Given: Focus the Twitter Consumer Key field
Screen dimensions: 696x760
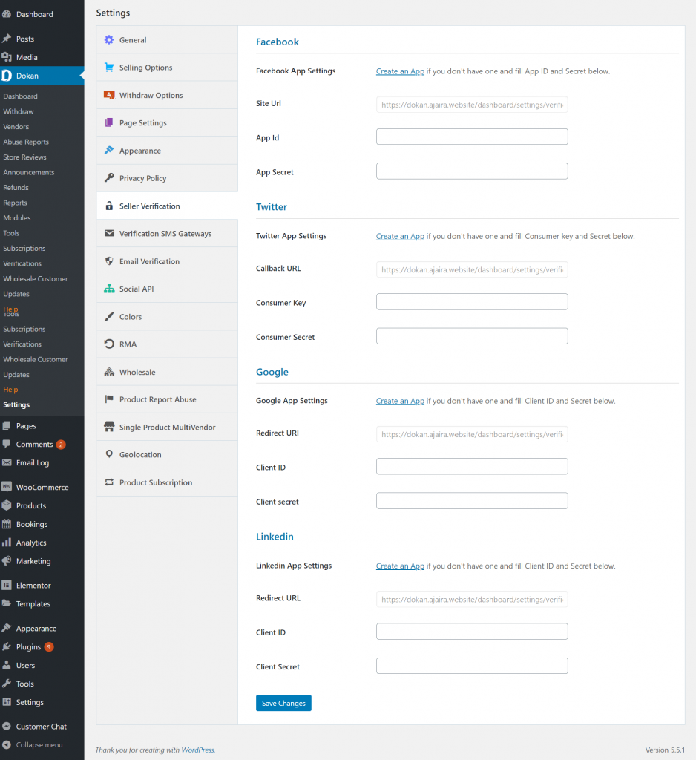Looking at the screenshot, I should point(472,301).
